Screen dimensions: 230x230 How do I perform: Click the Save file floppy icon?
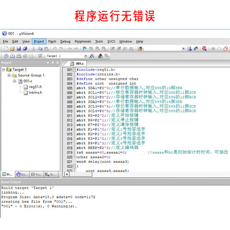pyautogui.click(x=19, y=49)
